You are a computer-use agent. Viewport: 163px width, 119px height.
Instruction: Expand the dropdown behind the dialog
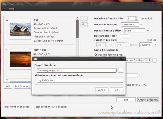pos(141,76)
